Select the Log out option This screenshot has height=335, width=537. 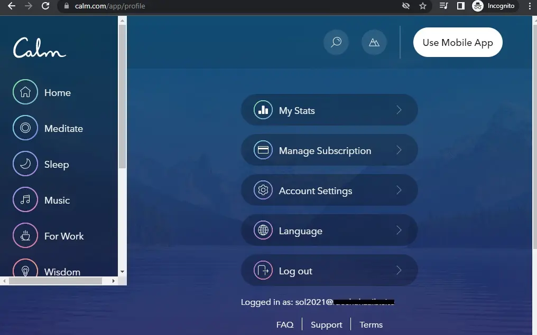pos(329,270)
